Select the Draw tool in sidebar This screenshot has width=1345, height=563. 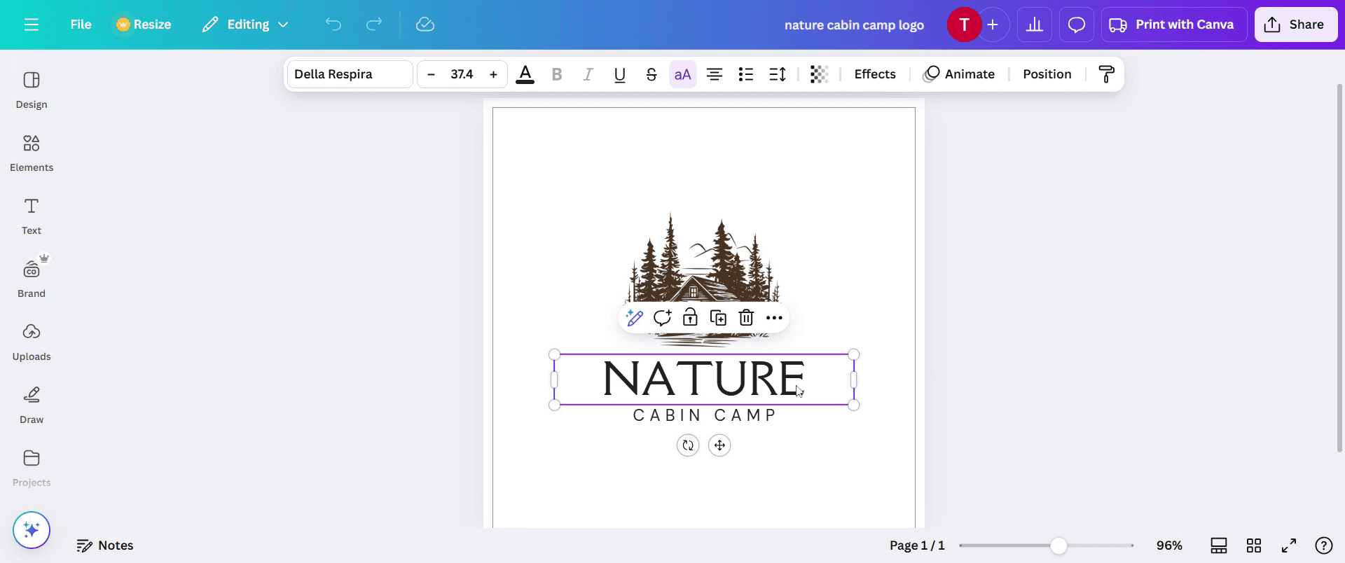(32, 405)
